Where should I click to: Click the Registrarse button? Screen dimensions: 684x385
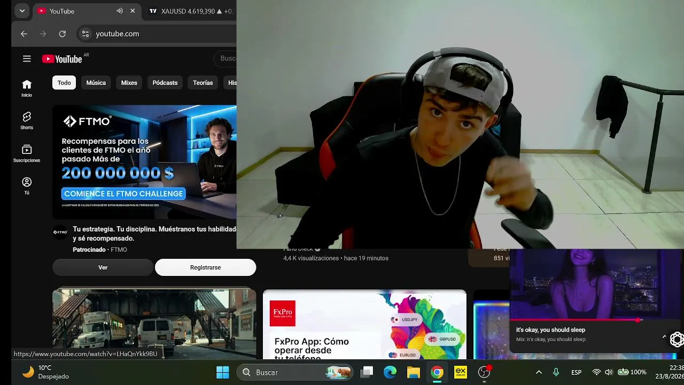(205, 267)
